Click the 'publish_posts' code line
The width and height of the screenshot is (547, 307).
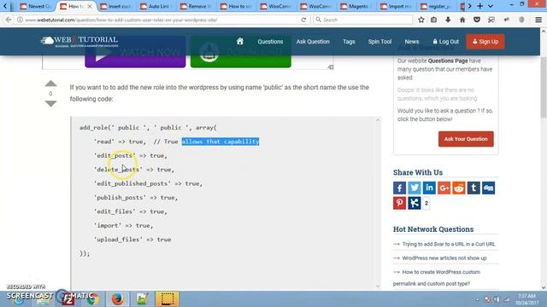point(136,197)
